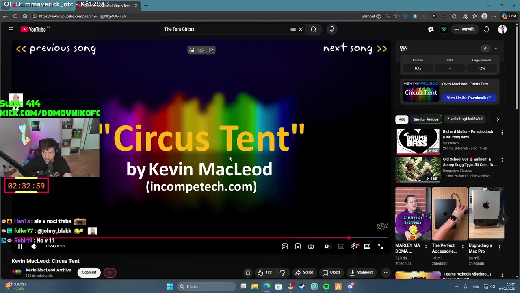
Task: Take a screenshot with the camera icon
Action: pyautogui.click(x=311, y=246)
